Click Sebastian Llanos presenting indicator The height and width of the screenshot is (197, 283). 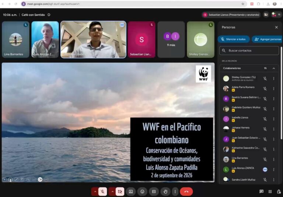(231, 15)
